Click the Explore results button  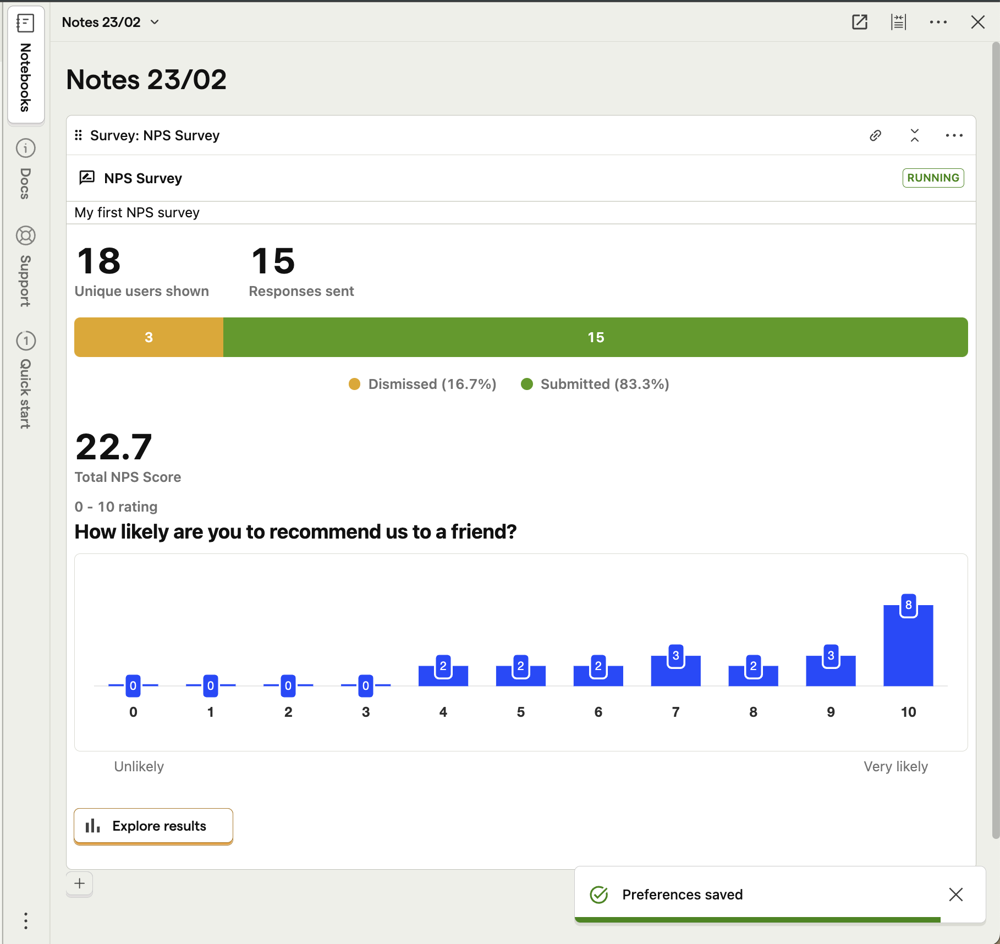coord(153,826)
